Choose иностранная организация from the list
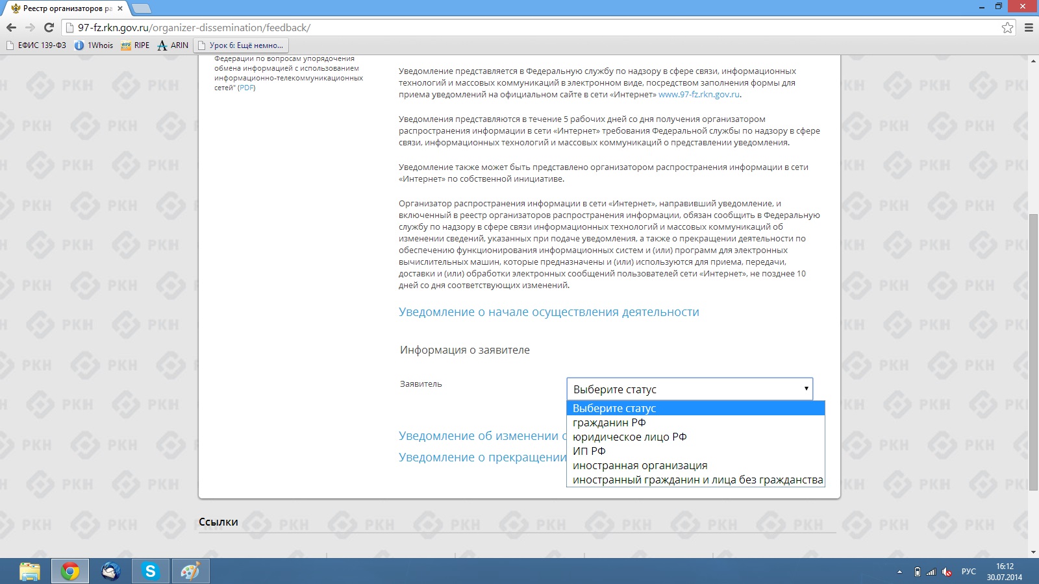 point(695,465)
